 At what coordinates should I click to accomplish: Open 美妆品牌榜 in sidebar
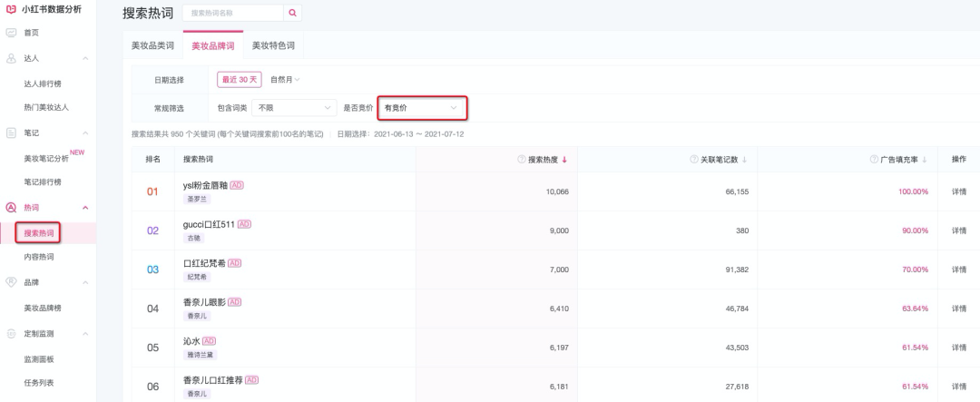[43, 308]
